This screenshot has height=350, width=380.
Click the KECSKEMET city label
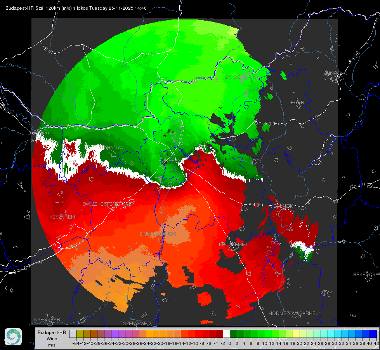pos(233,244)
